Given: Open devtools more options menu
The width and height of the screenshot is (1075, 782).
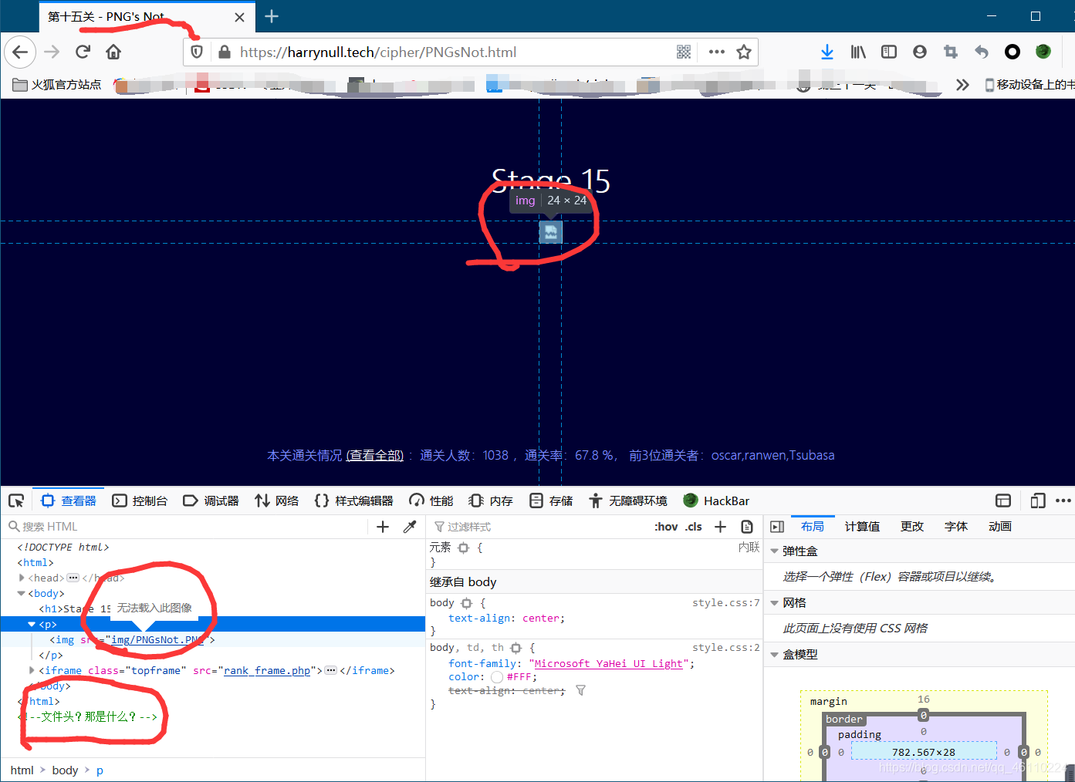Looking at the screenshot, I should pos(1063,501).
